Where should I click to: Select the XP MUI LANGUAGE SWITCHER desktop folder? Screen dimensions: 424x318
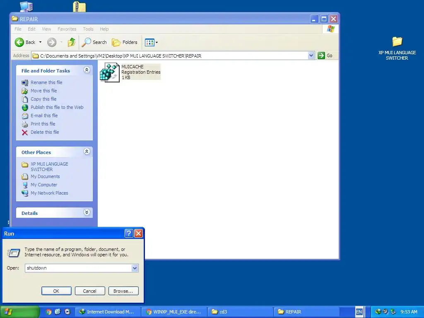[x=397, y=48]
